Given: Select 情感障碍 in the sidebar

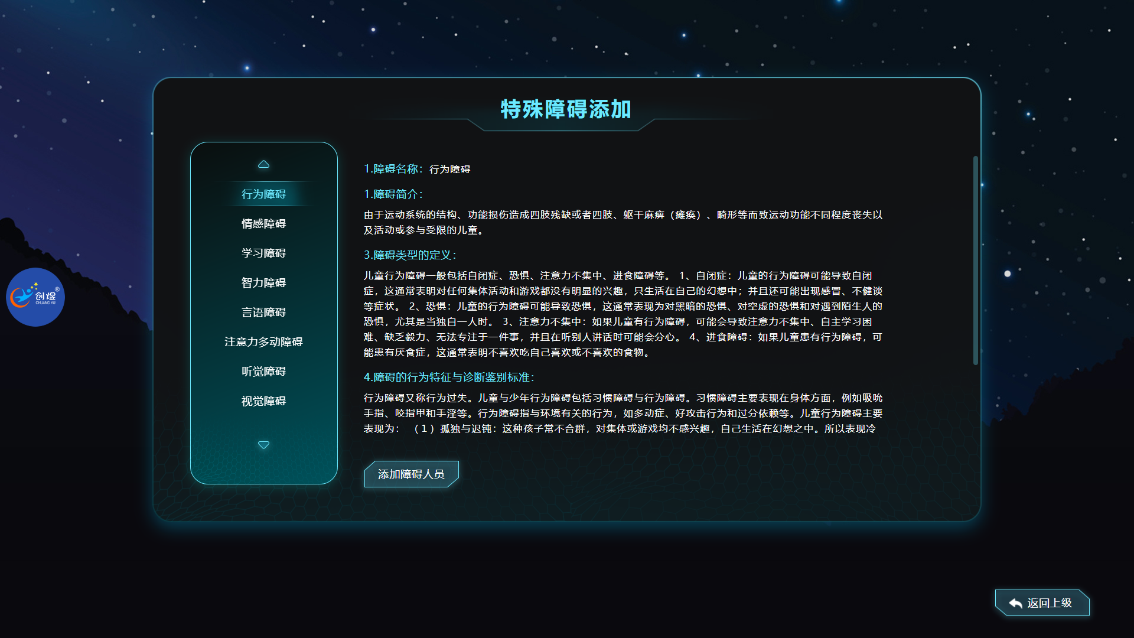Looking at the screenshot, I should pos(263,223).
